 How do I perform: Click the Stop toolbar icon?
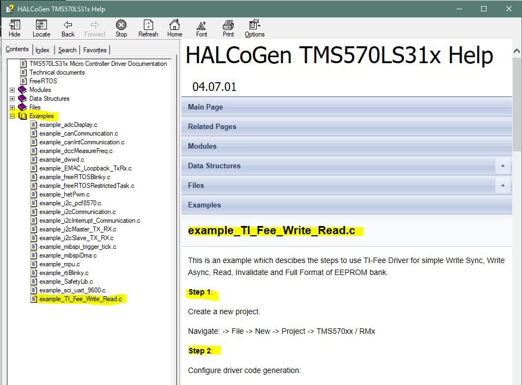[x=121, y=25]
